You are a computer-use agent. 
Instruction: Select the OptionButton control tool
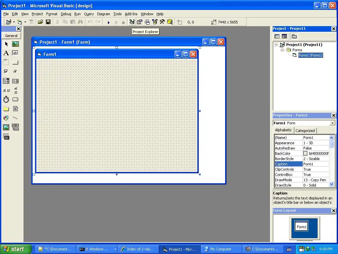(x=15, y=71)
